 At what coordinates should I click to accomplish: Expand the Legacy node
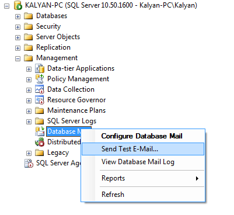(29, 153)
